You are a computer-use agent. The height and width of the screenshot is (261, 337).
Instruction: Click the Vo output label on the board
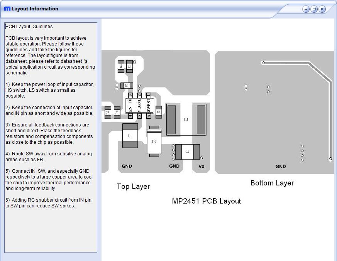tap(202, 166)
